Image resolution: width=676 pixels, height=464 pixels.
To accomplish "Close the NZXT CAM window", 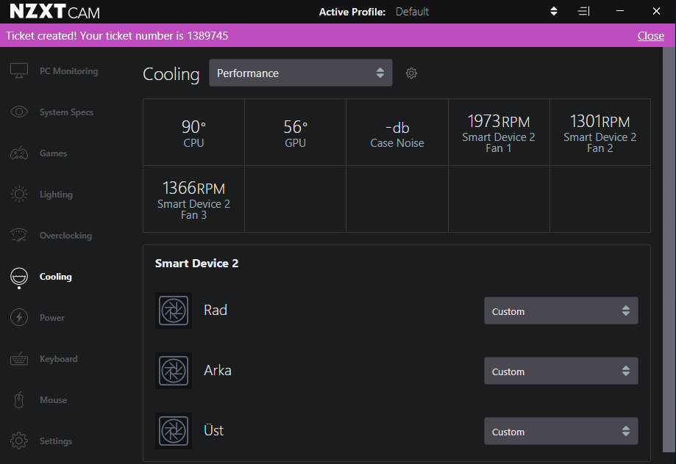I will click(x=656, y=11).
